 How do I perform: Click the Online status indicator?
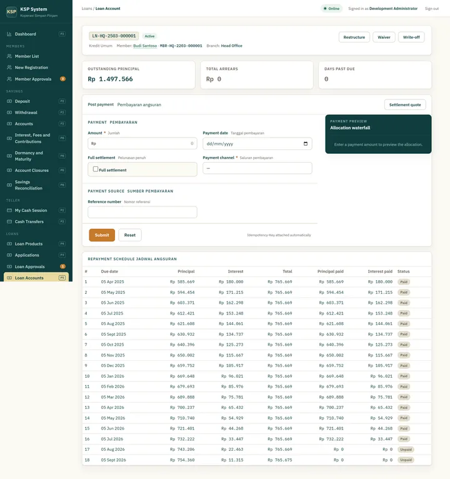point(331,9)
